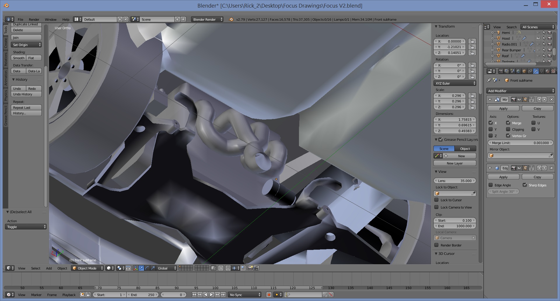Toggle visibility eye for the Hood object
The width and height of the screenshot is (560, 301).
pos(538,38)
